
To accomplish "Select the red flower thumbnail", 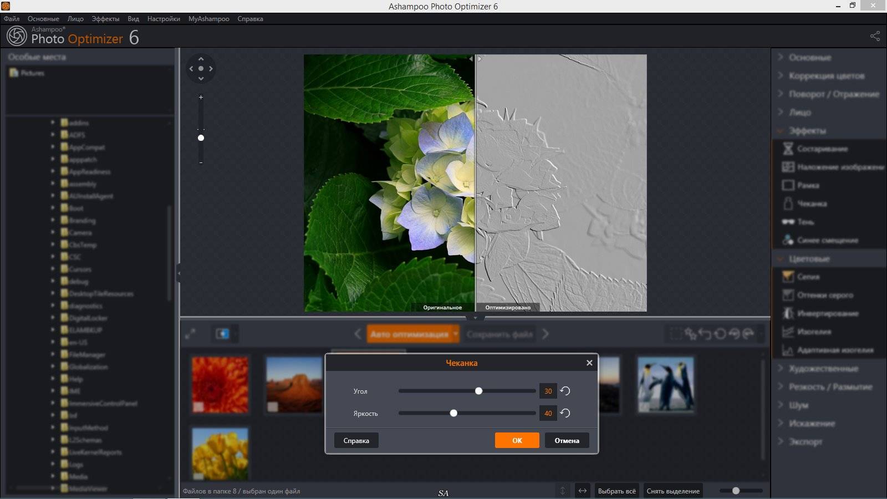I will click(x=220, y=384).
